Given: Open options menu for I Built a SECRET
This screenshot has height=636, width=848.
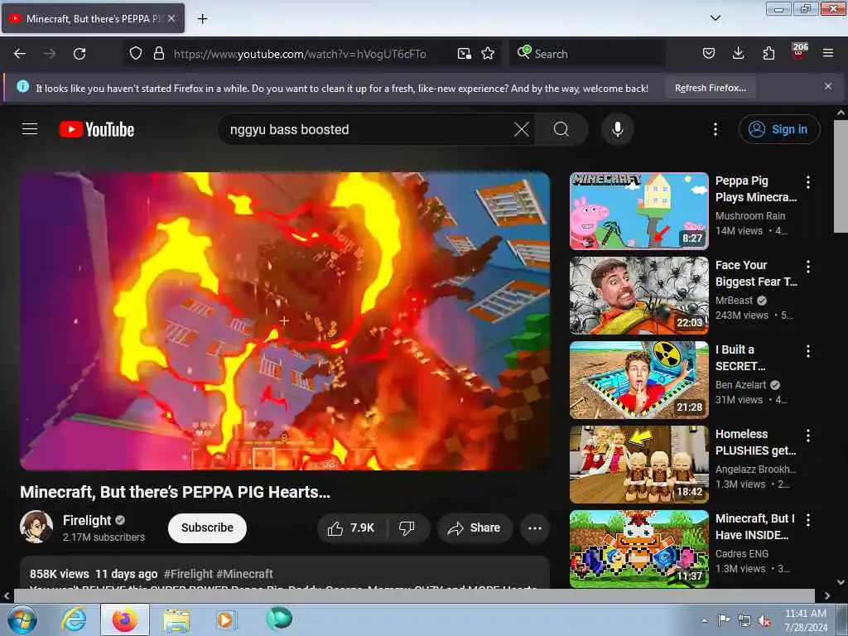Looking at the screenshot, I should [808, 351].
